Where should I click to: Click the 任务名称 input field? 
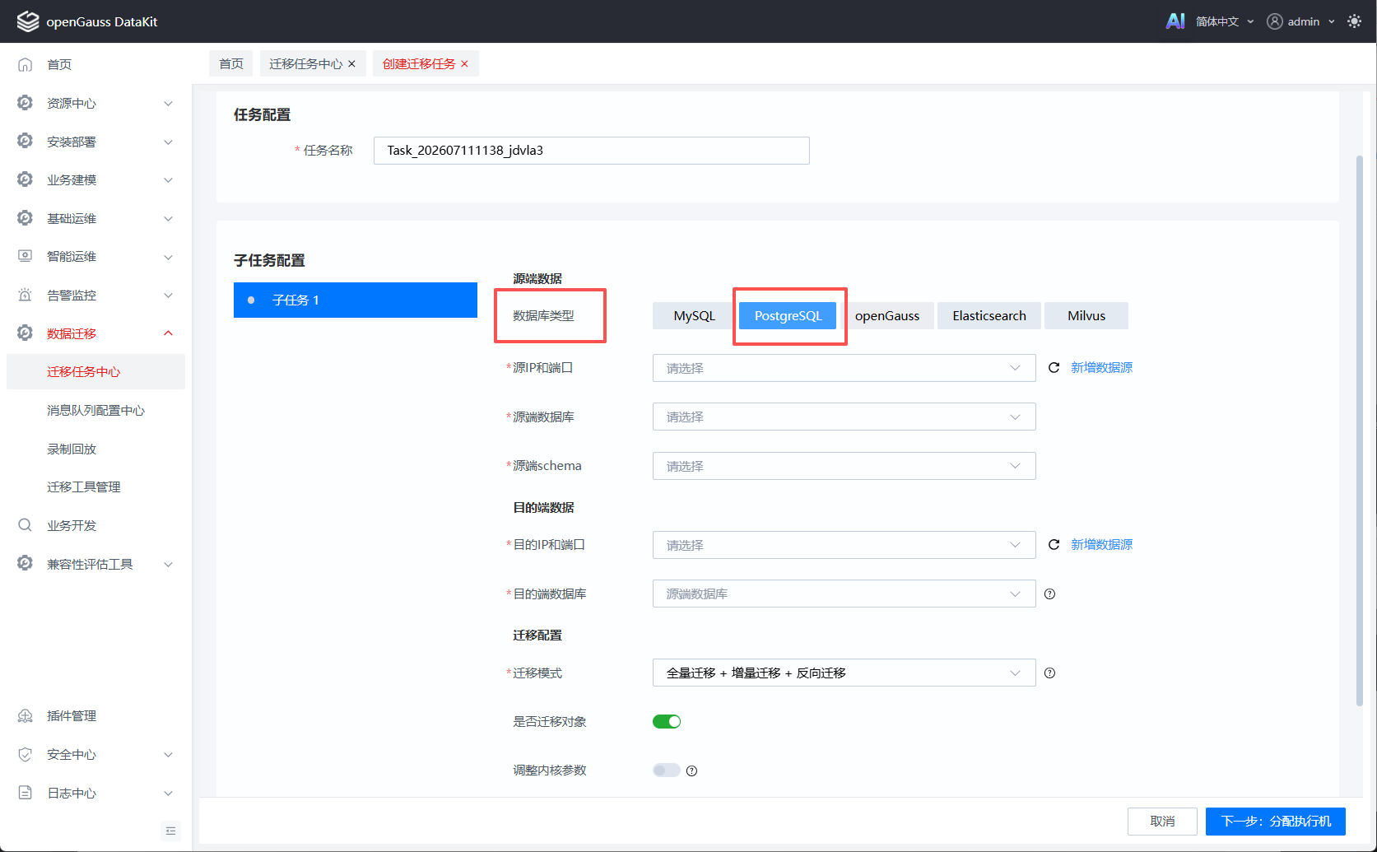592,151
